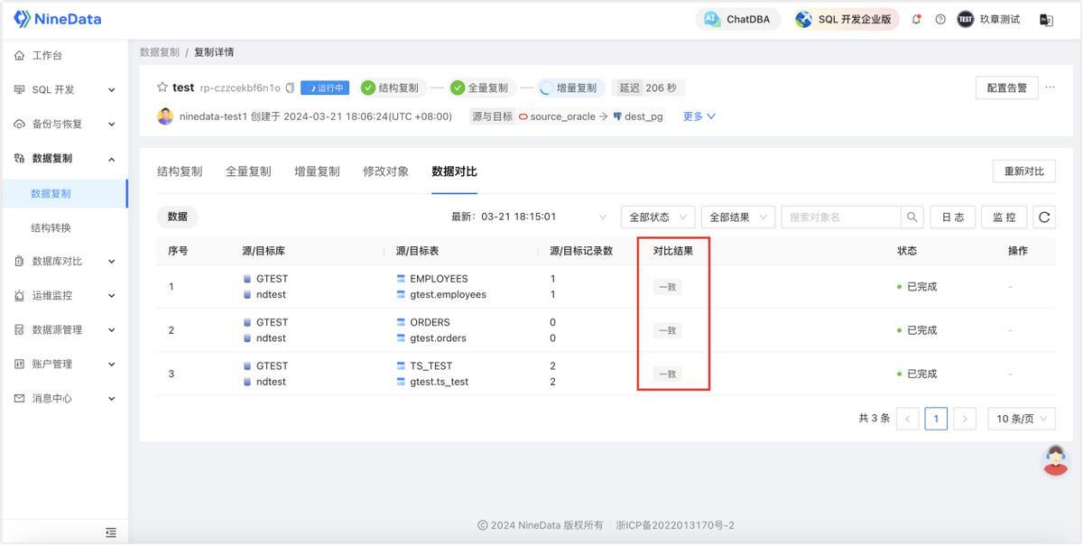Click EMPLOYEES source table name

(x=439, y=279)
